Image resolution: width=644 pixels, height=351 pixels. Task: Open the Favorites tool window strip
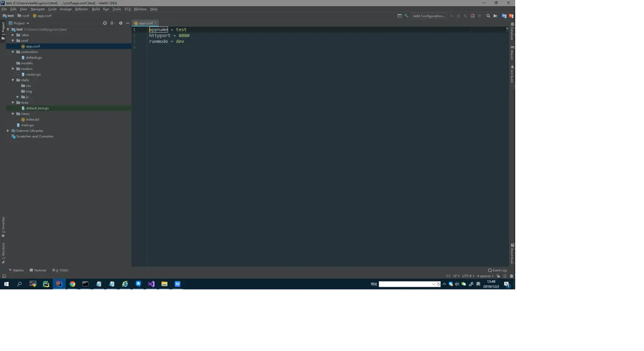point(3,227)
